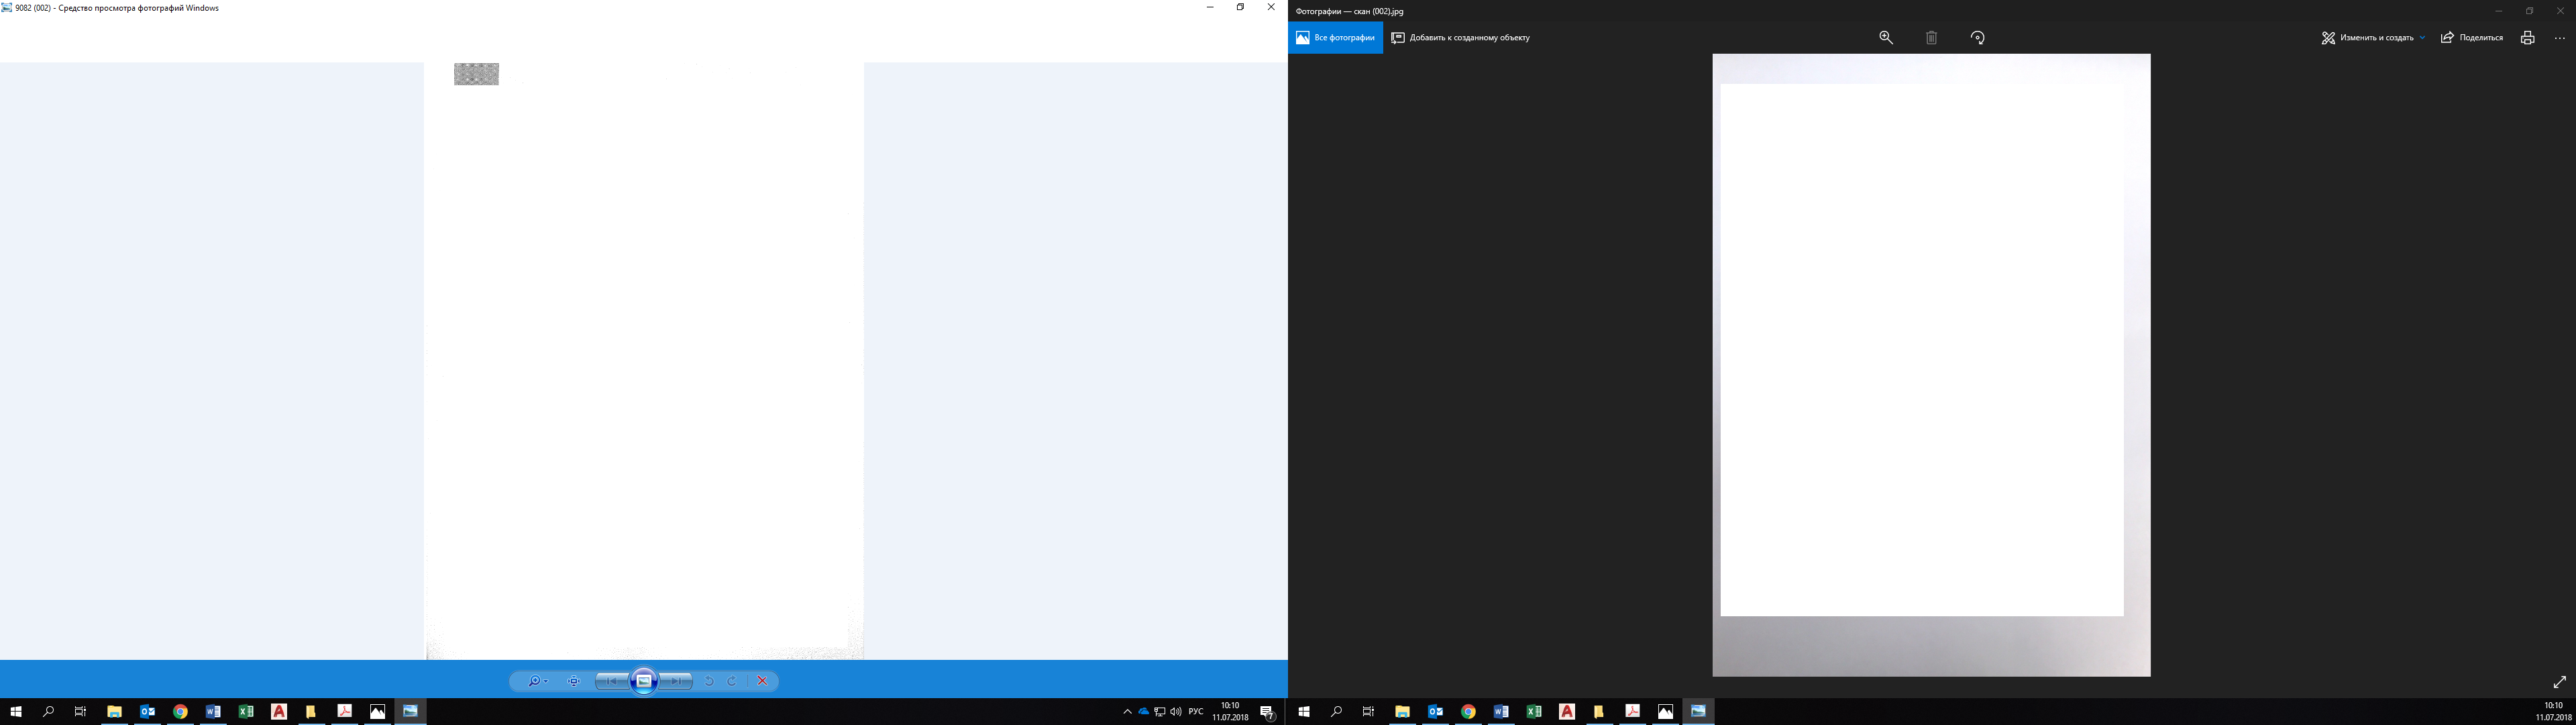Delete photo with Photos app trash icon
Viewport: 2576px width, 725px height.
click(x=1932, y=38)
